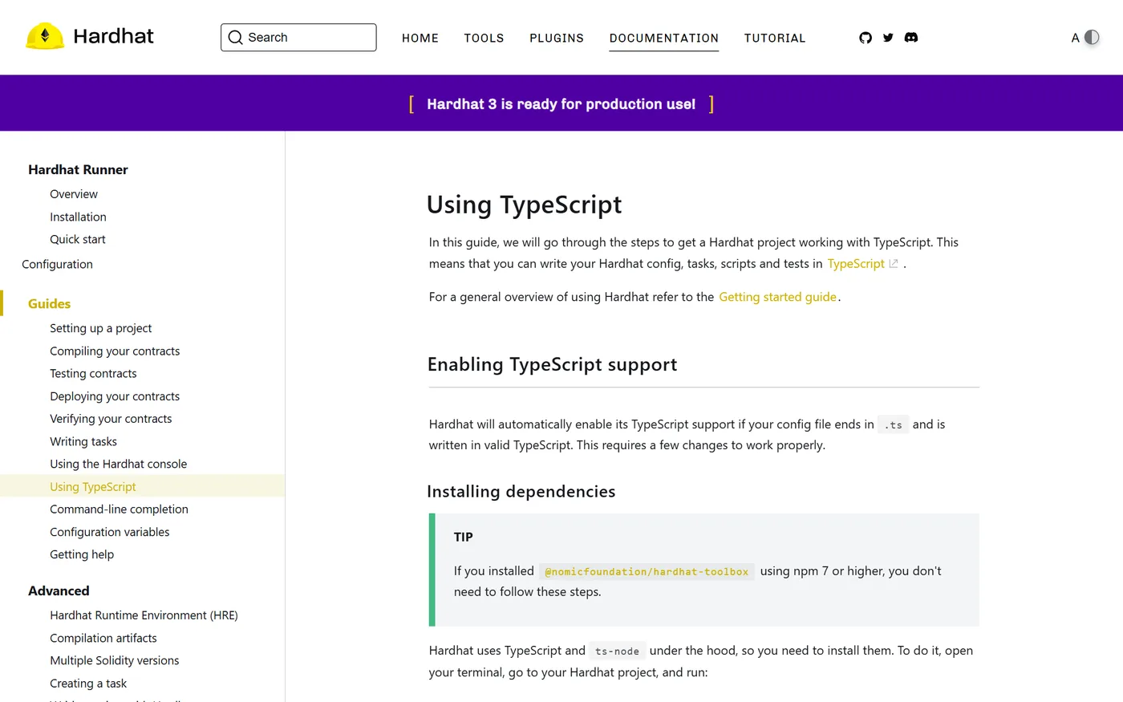The height and width of the screenshot is (702, 1123).
Task: Collapse the Guides sidebar section
Action: [49, 303]
